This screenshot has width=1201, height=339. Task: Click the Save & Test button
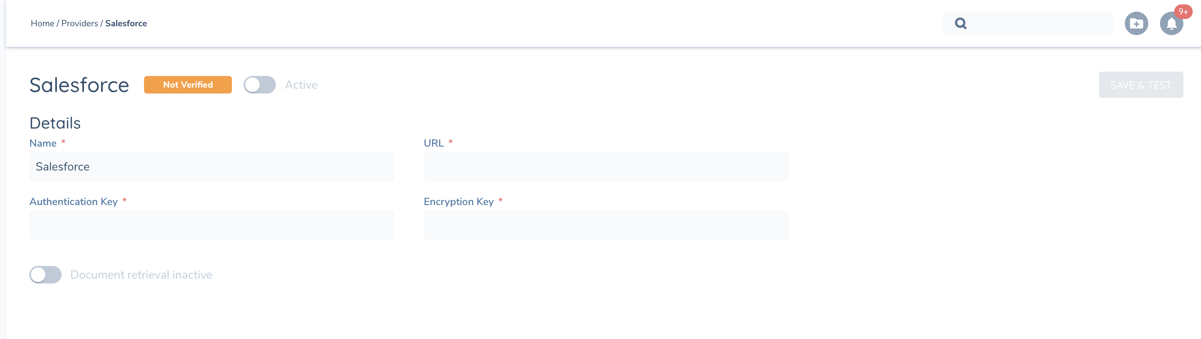(x=1141, y=85)
